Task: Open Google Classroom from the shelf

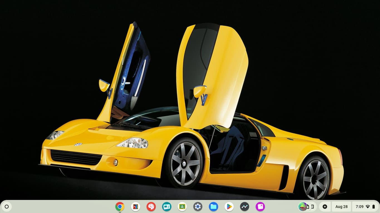Action: click(182, 207)
